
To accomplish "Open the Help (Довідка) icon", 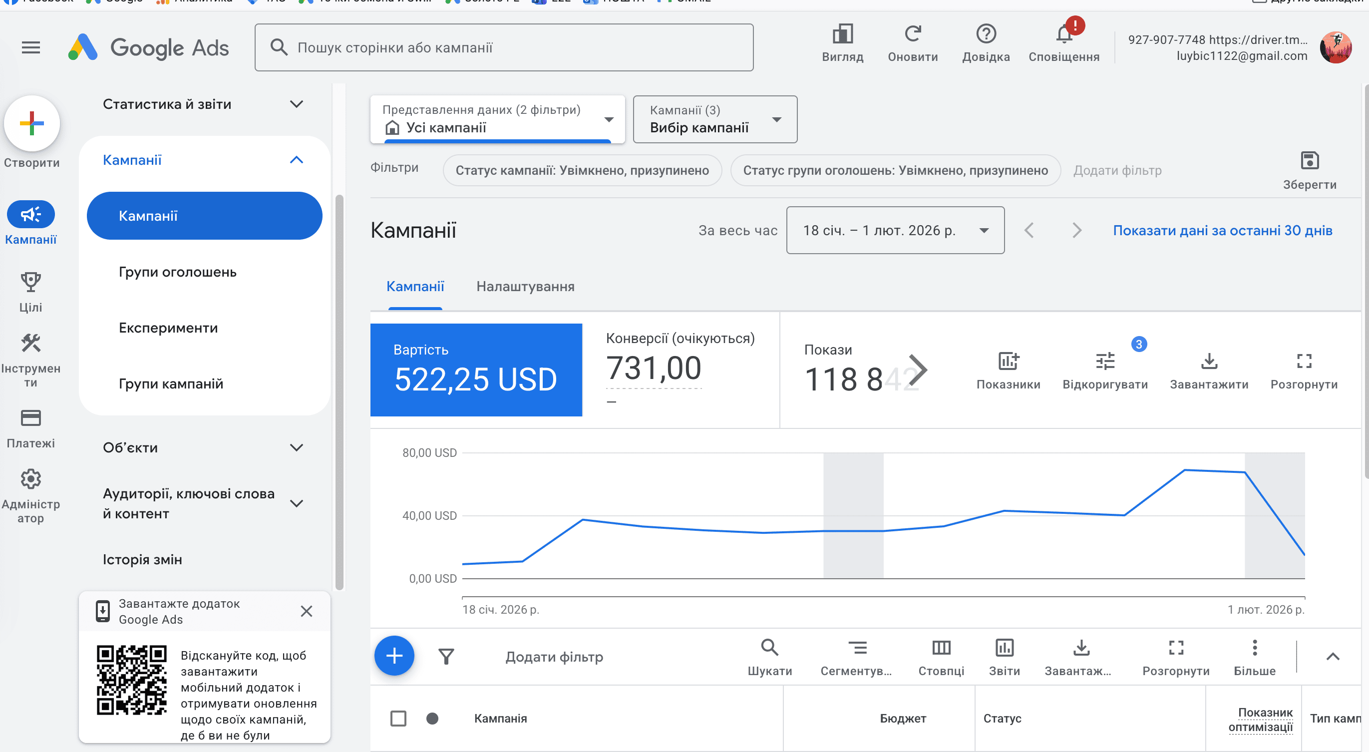I will [x=986, y=34].
